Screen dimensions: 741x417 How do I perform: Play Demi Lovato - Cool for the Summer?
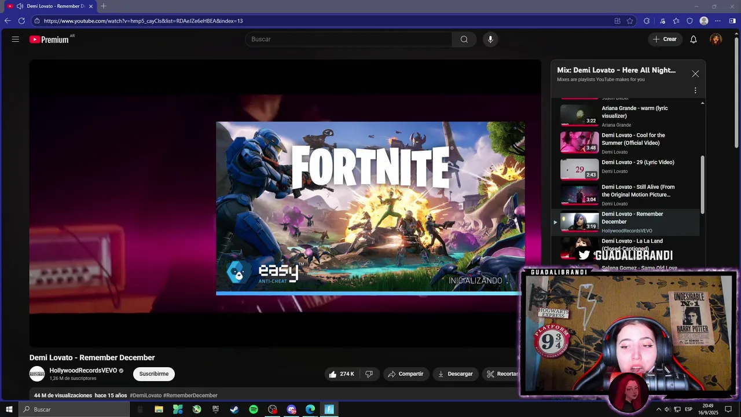(x=630, y=142)
